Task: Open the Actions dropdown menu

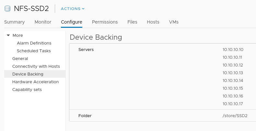Action: [x=73, y=9]
